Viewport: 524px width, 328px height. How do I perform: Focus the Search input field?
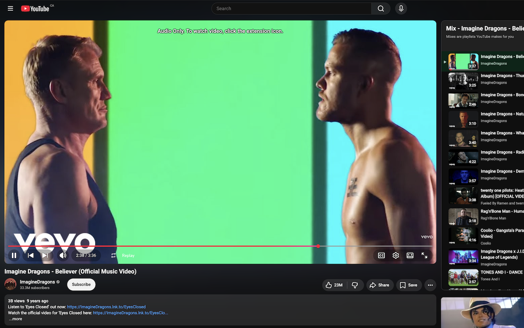point(291,8)
